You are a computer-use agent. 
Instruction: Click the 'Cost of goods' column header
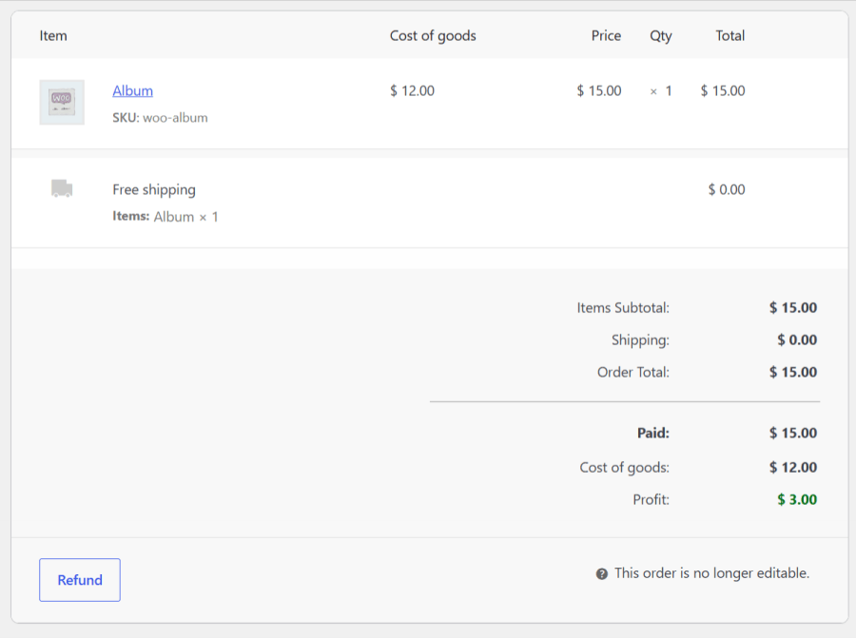coord(433,36)
